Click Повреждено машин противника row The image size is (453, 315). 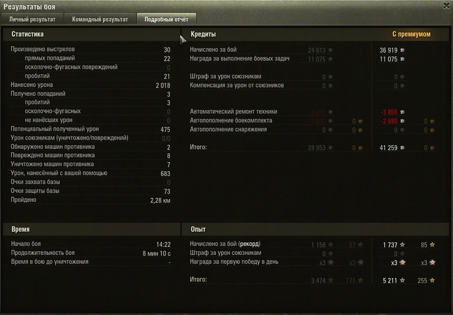91,155
